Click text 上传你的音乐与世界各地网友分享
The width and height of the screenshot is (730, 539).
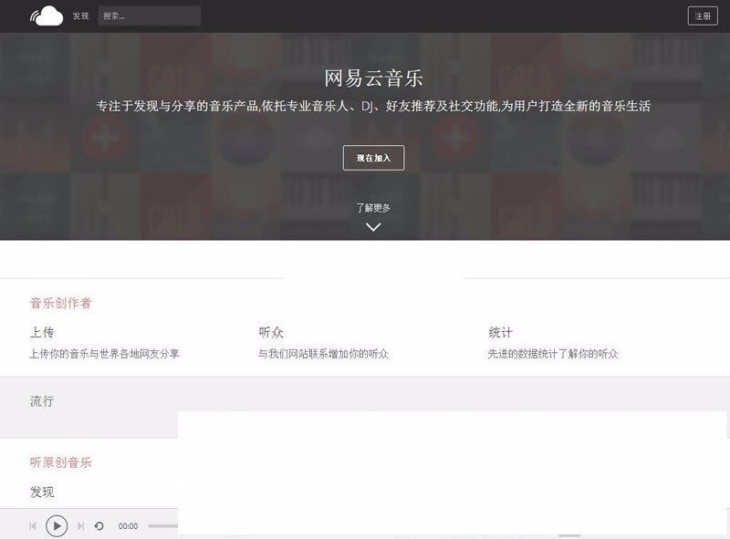[104, 354]
